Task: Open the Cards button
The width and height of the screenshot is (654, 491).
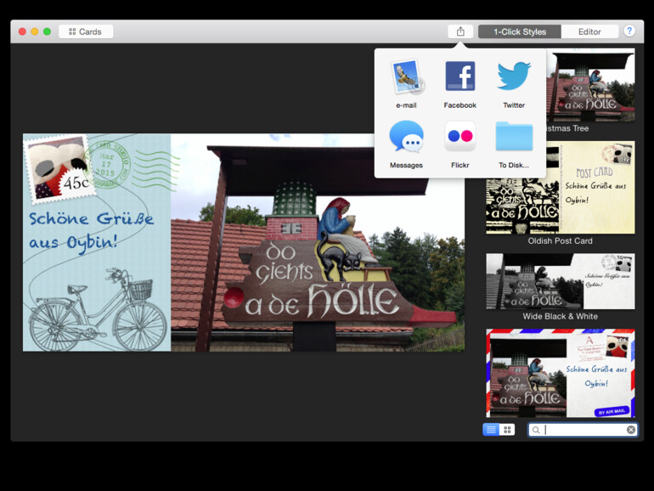Action: (x=86, y=31)
